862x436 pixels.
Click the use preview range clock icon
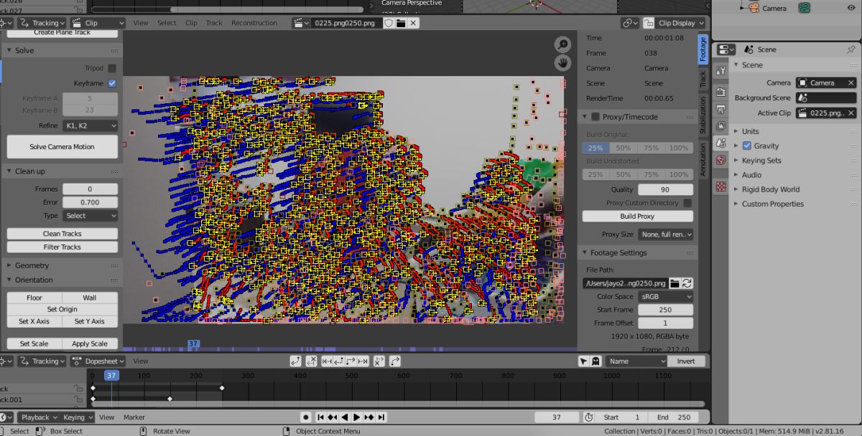coord(589,417)
